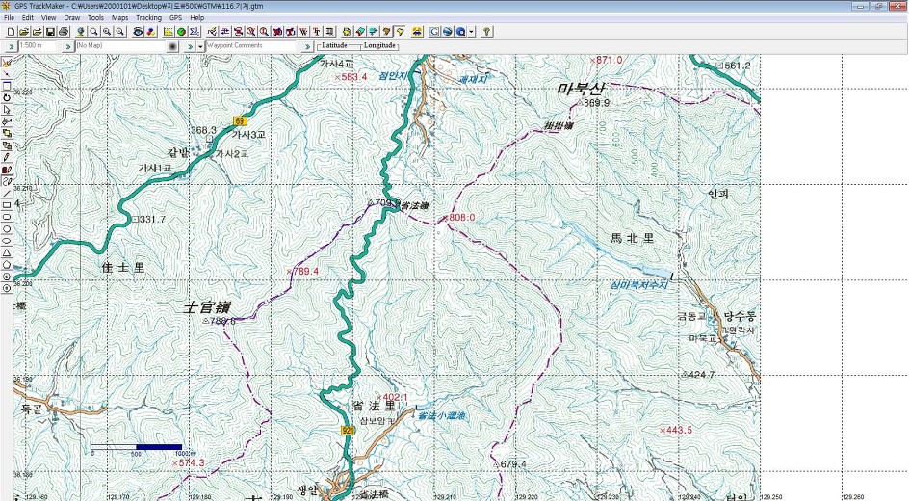910x501 pixels.
Task: Expand the dropdown arrow right of the rightmost globe icon
Action: click(x=472, y=32)
